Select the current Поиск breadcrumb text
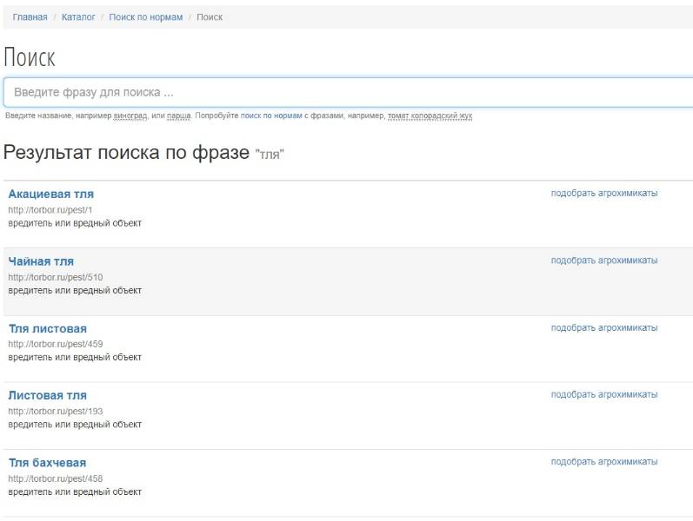The width and height of the screenshot is (693, 521). tap(210, 17)
